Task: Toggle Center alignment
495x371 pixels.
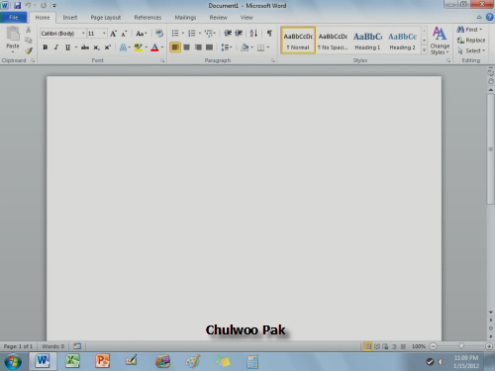Action: click(x=186, y=47)
